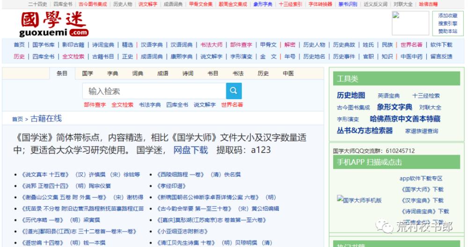Click 甲骨文合集 in the top link strip

[201, 4]
